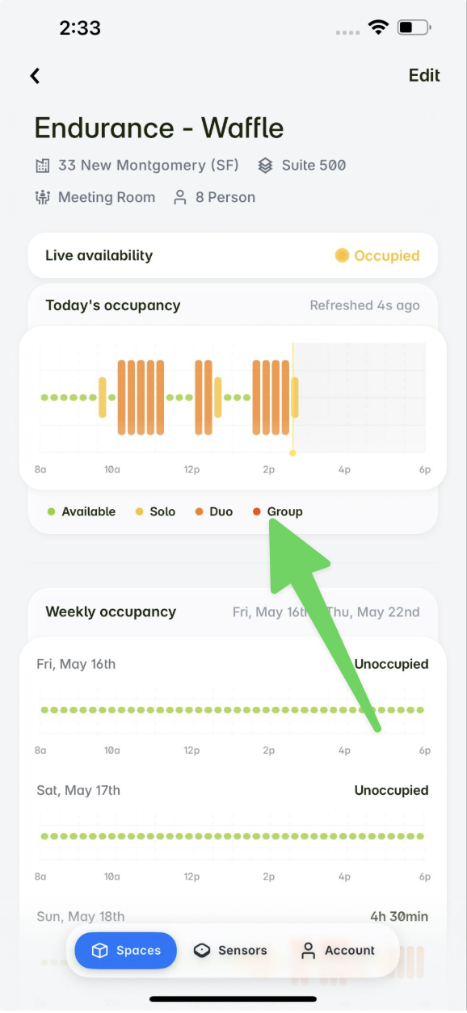The height and width of the screenshot is (1013, 467).
Task: Toggle the Group legend entry
Action: coord(278,512)
